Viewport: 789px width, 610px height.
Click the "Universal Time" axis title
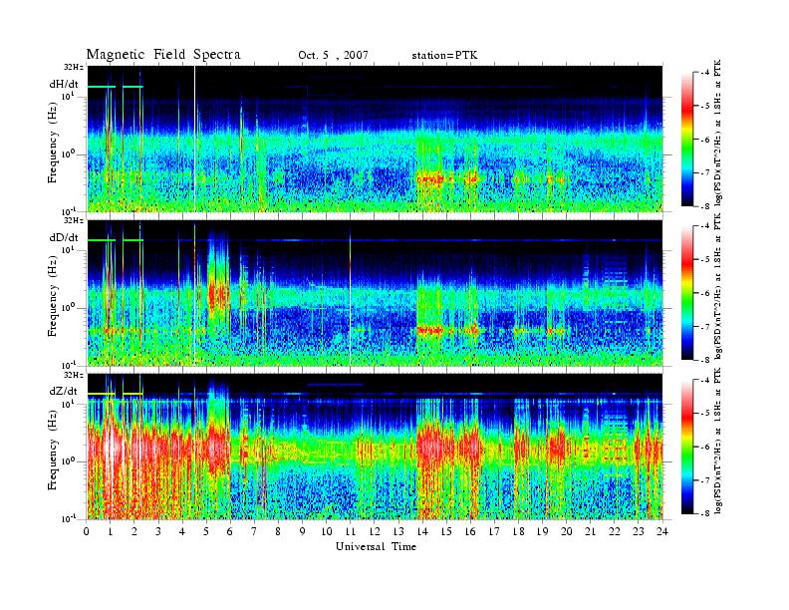tap(376, 546)
